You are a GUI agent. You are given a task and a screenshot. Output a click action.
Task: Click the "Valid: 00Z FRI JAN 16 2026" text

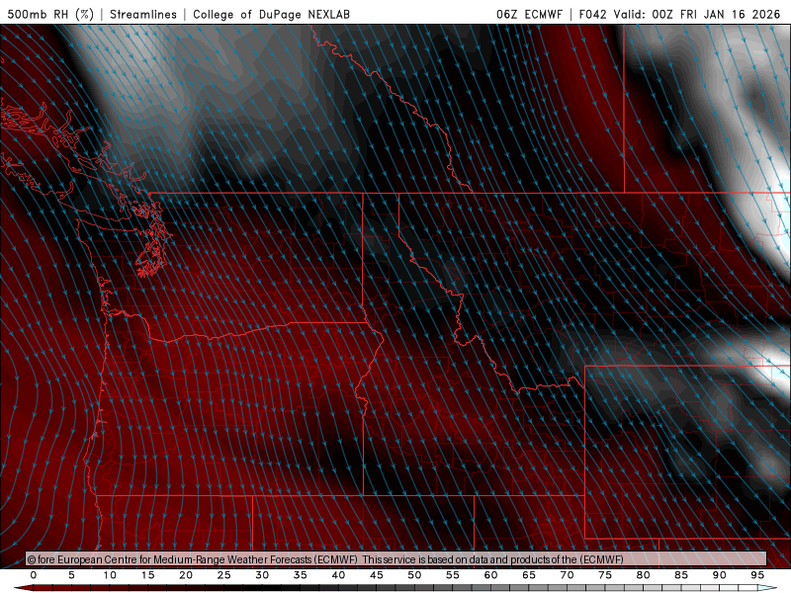[x=697, y=14]
